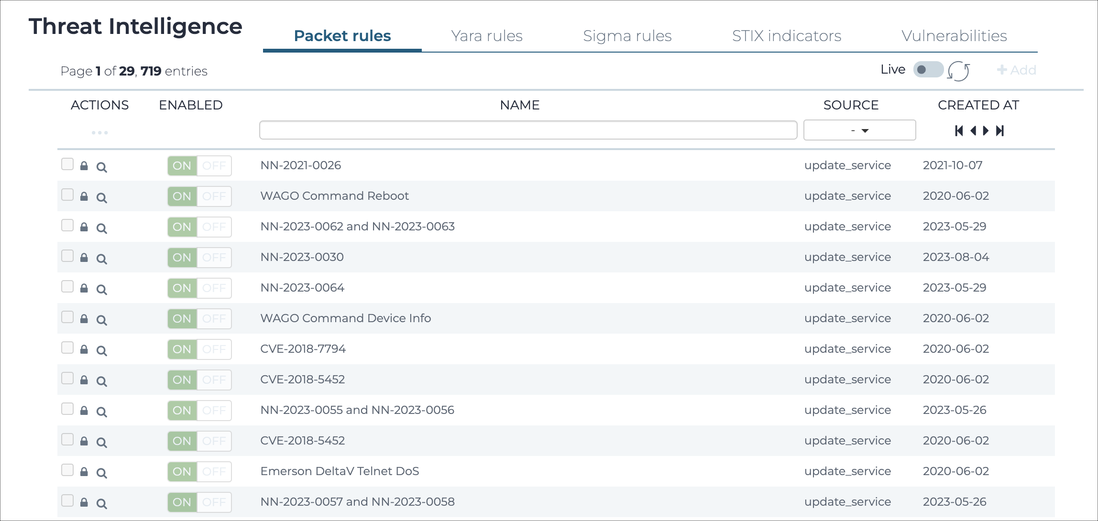The image size is (1098, 521).
Task: Tick checkbox for Emerson DeltaV Telnet DoS
Action: tap(67, 470)
